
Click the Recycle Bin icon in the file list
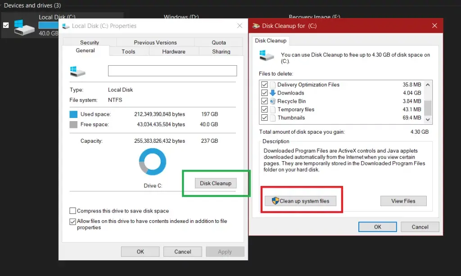(272, 101)
